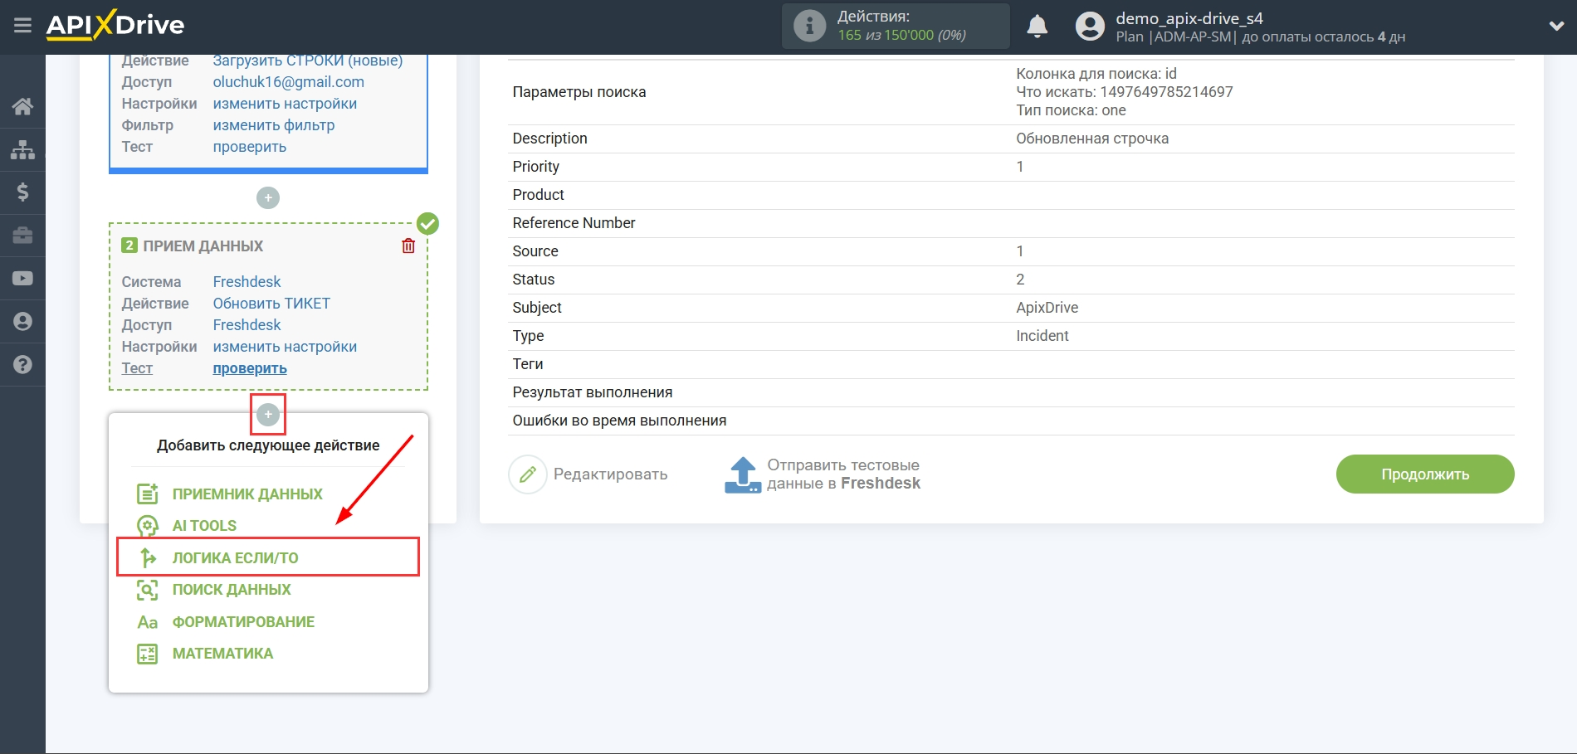
Task: Open the Freshdesk access link
Action: [x=247, y=325]
